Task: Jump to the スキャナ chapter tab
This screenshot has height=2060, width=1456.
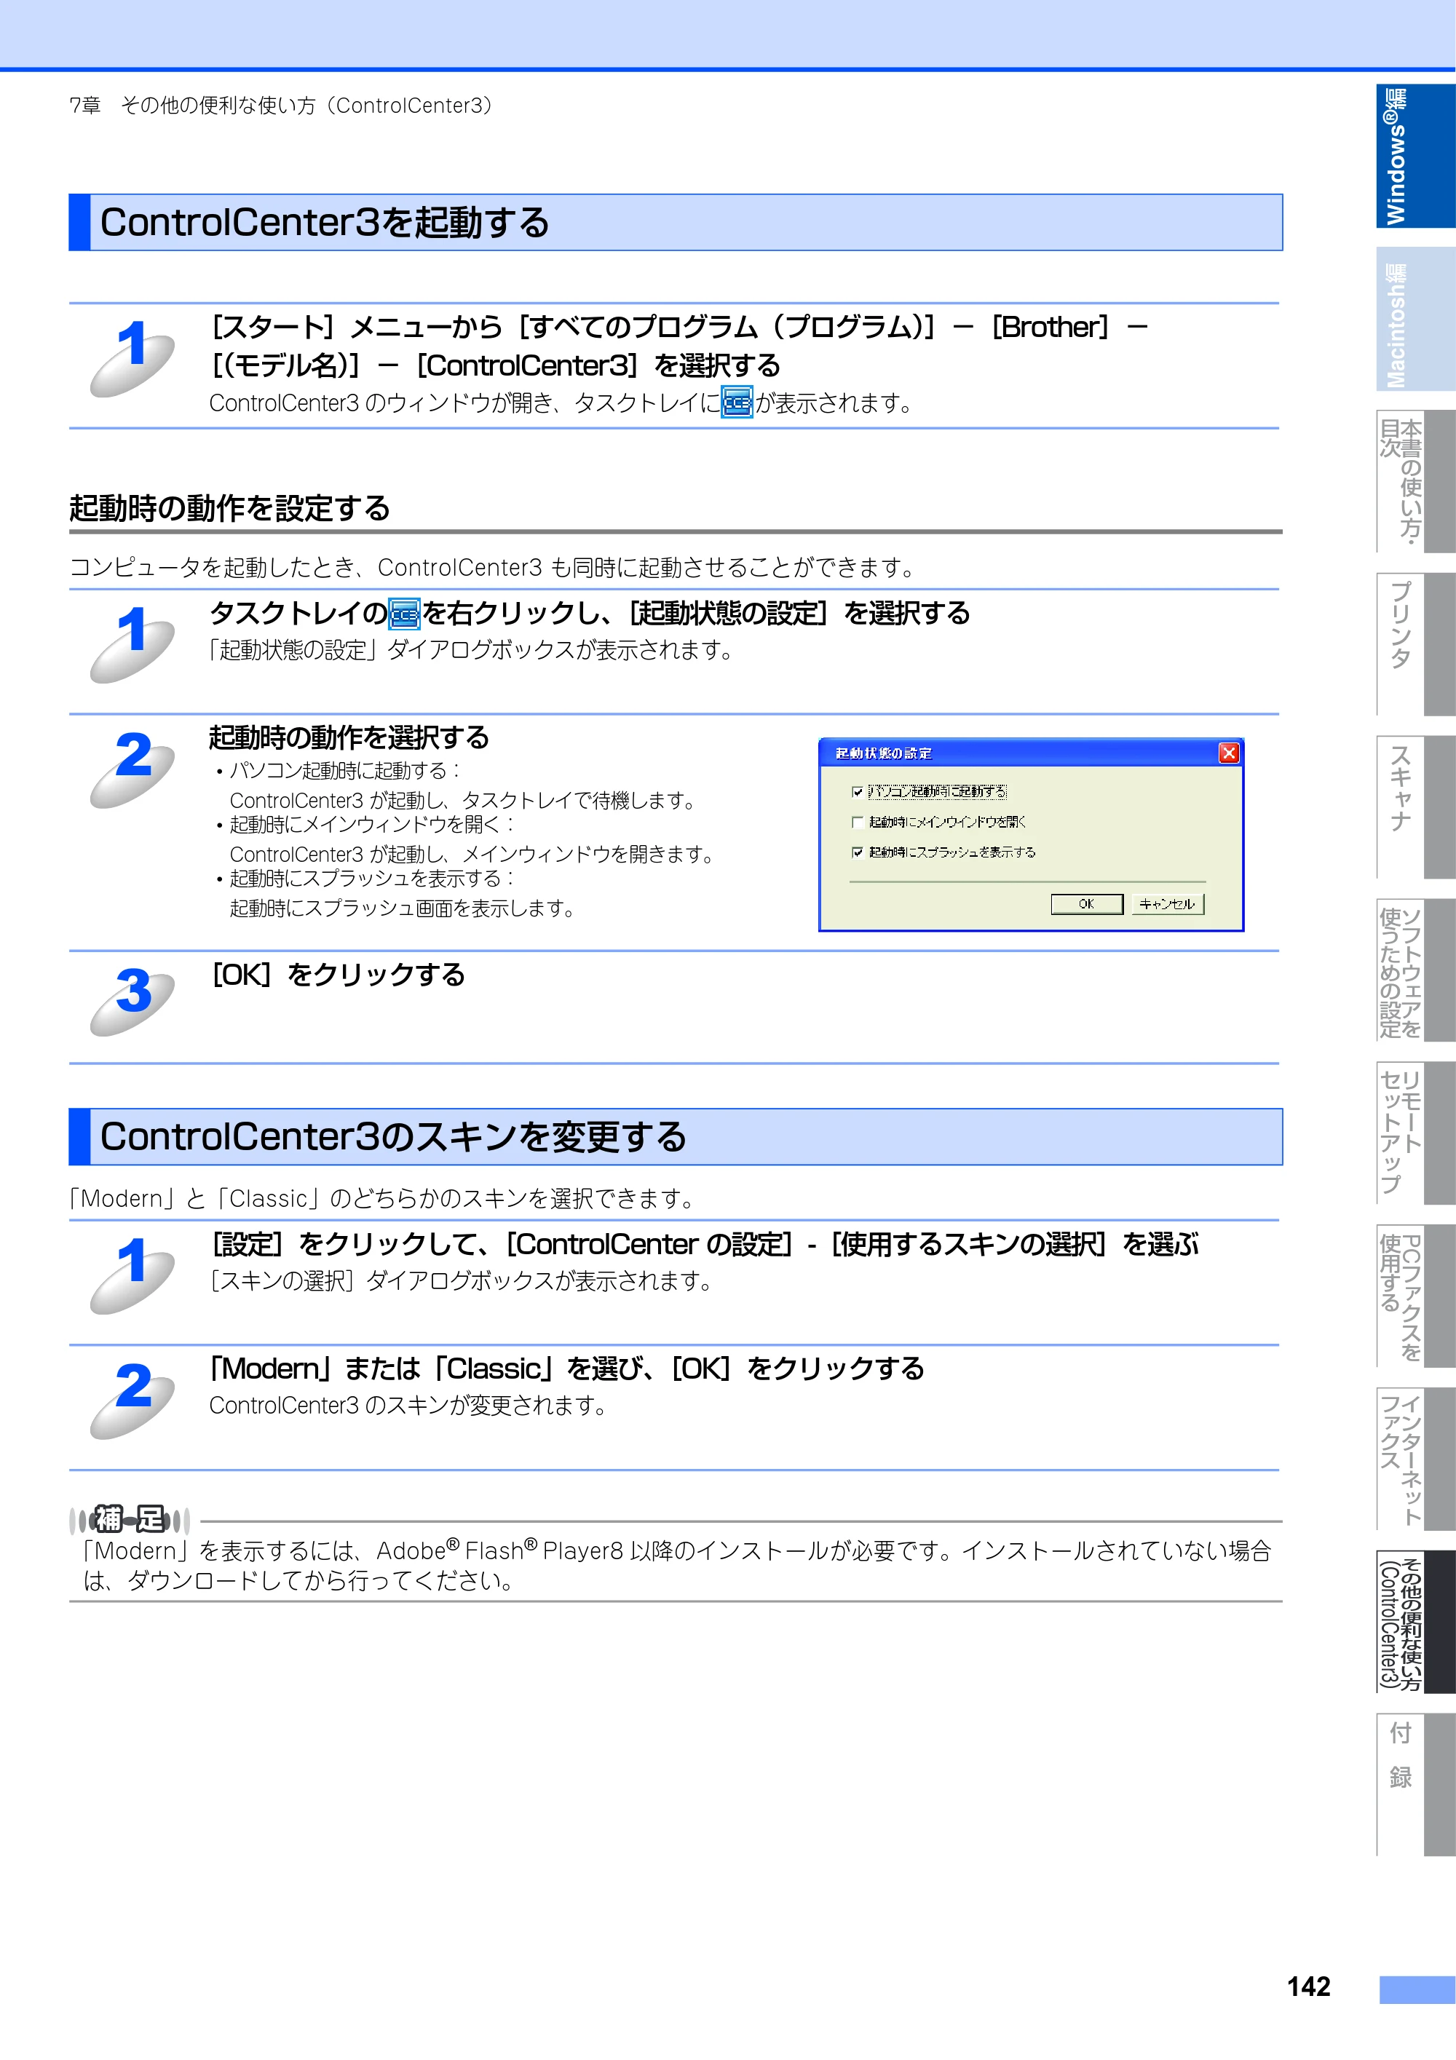Action: click(1415, 807)
